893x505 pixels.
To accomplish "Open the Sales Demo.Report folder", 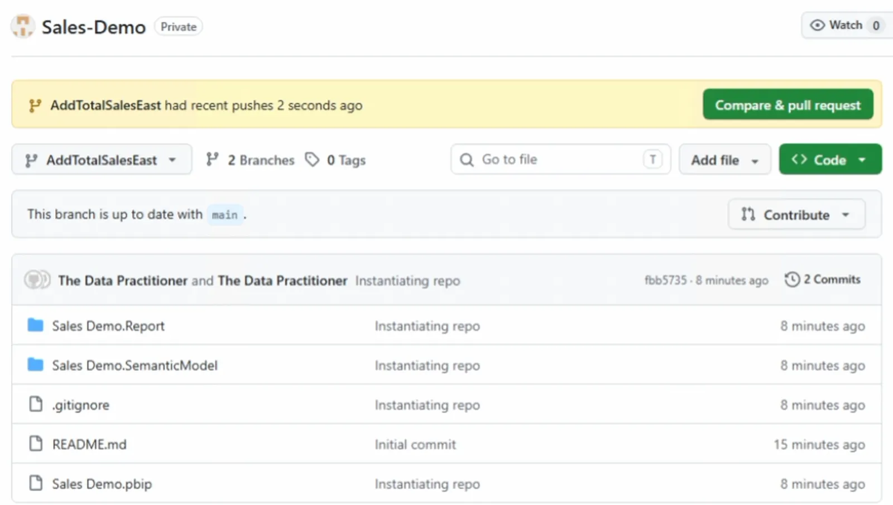I will pyautogui.click(x=108, y=326).
